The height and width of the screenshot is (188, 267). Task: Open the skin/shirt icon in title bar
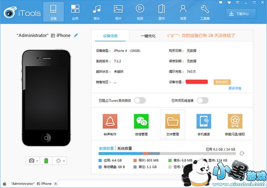(x=229, y=3)
